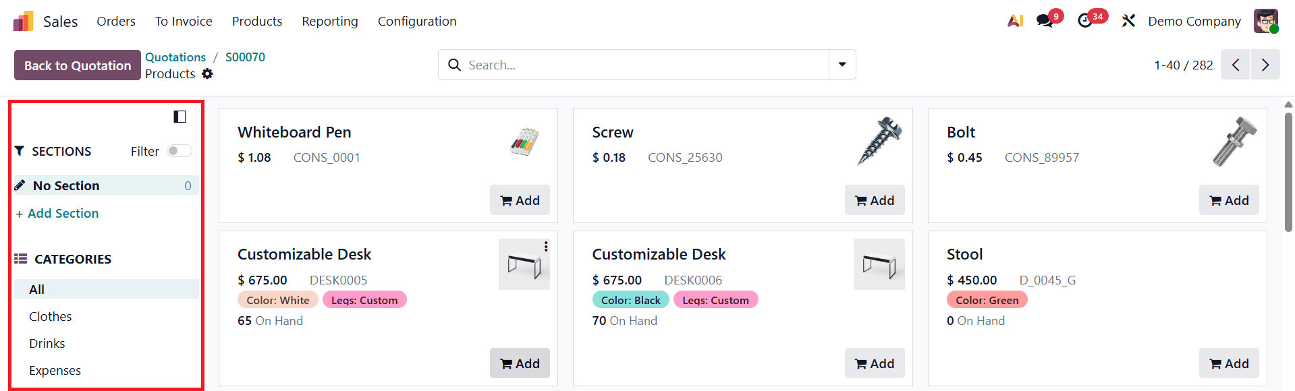Open the Products breadcrumb gear icon

pyautogui.click(x=207, y=73)
